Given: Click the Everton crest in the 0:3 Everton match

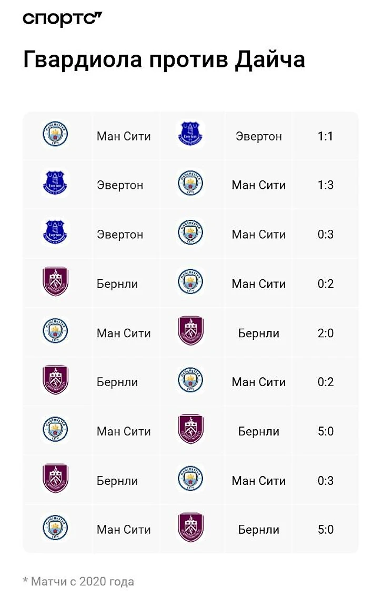Looking at the screenshot, I should [x=55, y=233].
